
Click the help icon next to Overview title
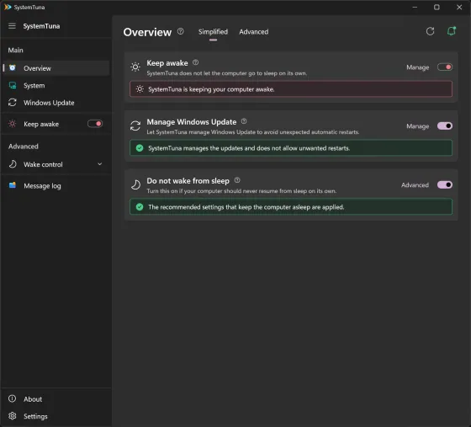coord(180,31)
